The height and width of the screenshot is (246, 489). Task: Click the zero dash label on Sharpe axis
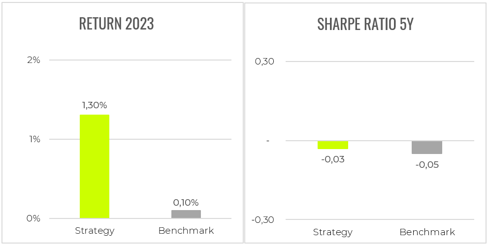click(268, 141)
